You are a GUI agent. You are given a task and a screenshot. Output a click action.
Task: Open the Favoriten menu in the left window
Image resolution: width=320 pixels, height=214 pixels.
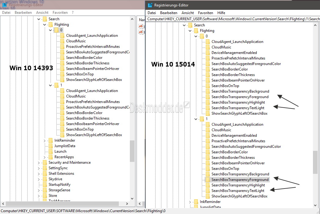[60, 13]
